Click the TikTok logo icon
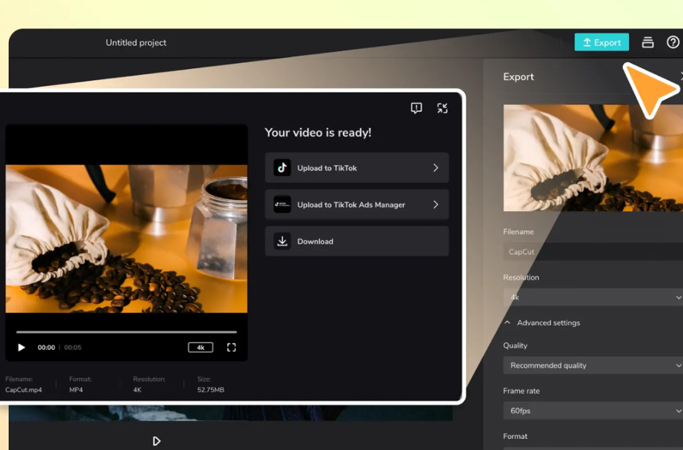Image resolution: width=683 pixels, height=450 pixels. click(x=281, y=168)
